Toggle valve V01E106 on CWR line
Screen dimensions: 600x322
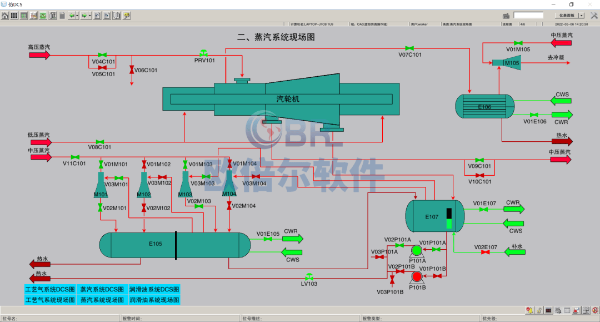pos(534,115)
